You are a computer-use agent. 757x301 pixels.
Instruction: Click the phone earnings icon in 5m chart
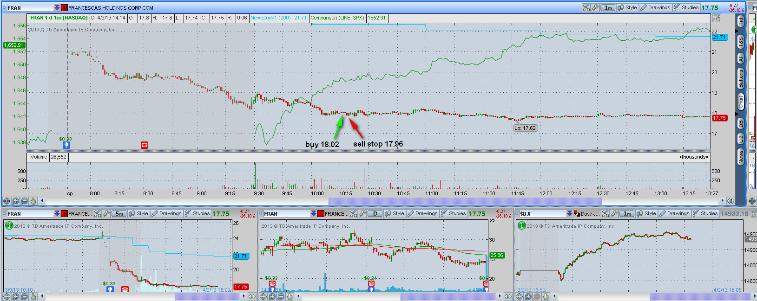[x=125, y=289]
